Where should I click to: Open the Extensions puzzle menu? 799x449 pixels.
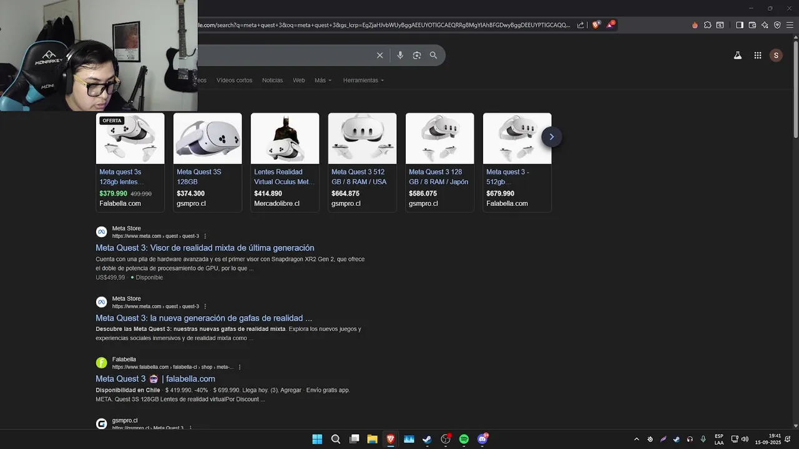[707, 25]
